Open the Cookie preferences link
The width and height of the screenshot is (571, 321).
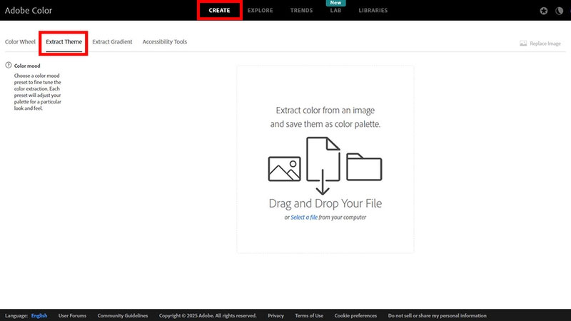click(355, 315)
